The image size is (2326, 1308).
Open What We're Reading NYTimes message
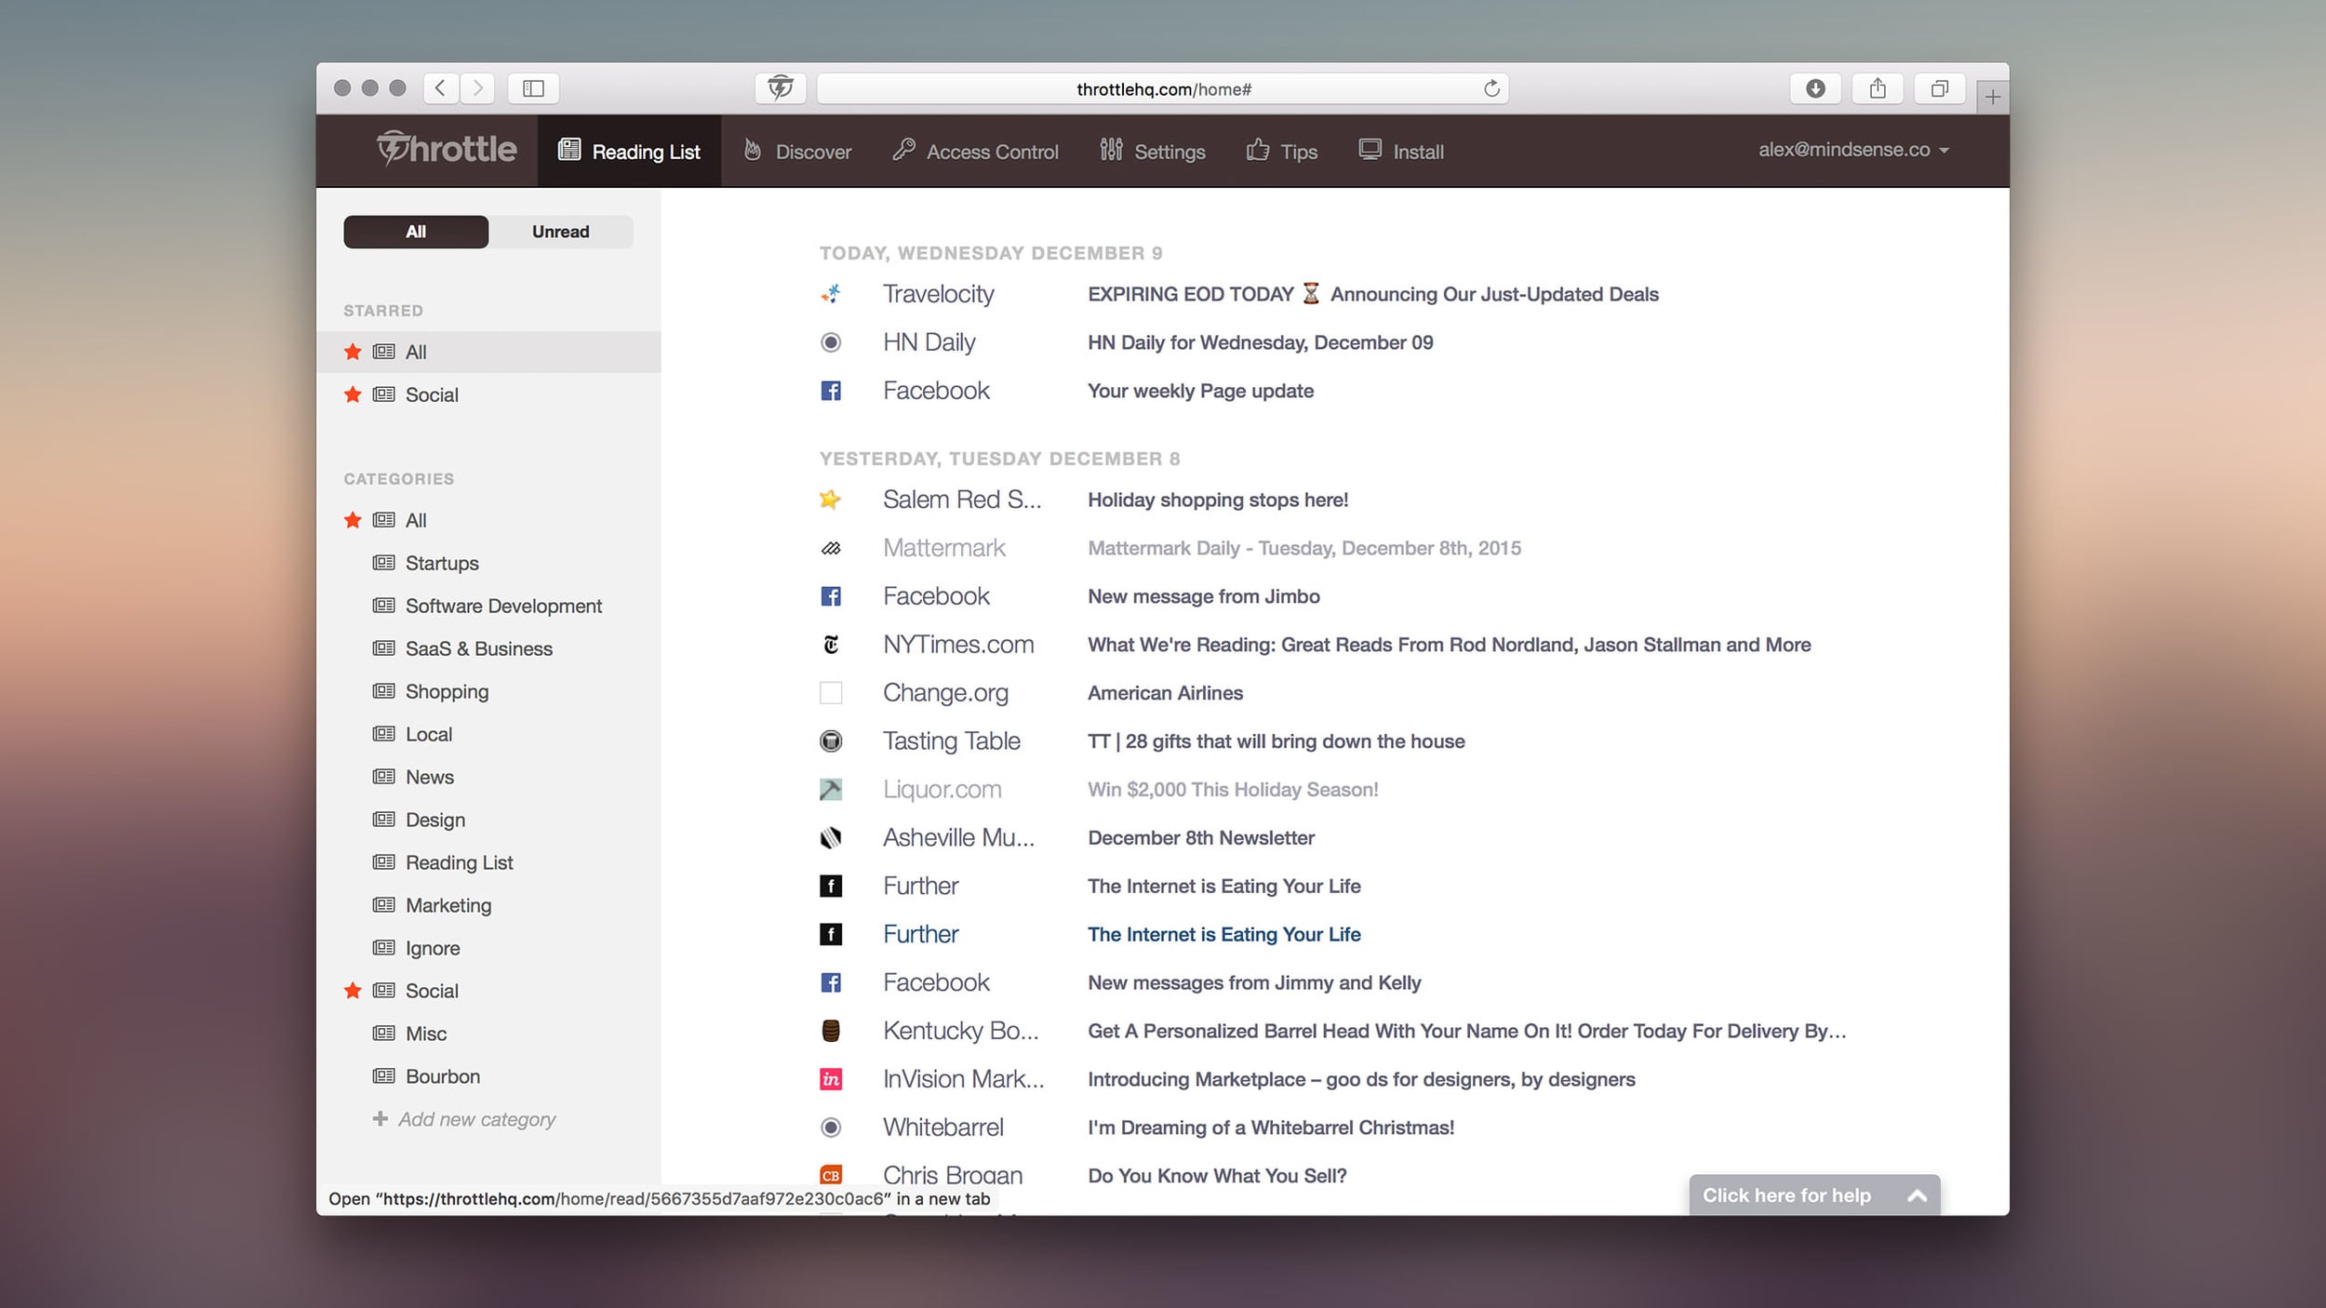click(x=1450, y=645)
